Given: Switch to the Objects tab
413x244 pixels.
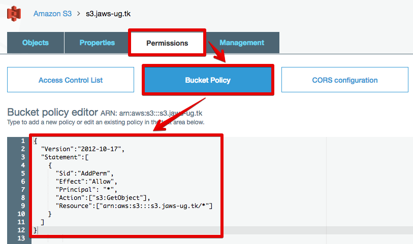Looking at the screenshot, I should (36, 43).
